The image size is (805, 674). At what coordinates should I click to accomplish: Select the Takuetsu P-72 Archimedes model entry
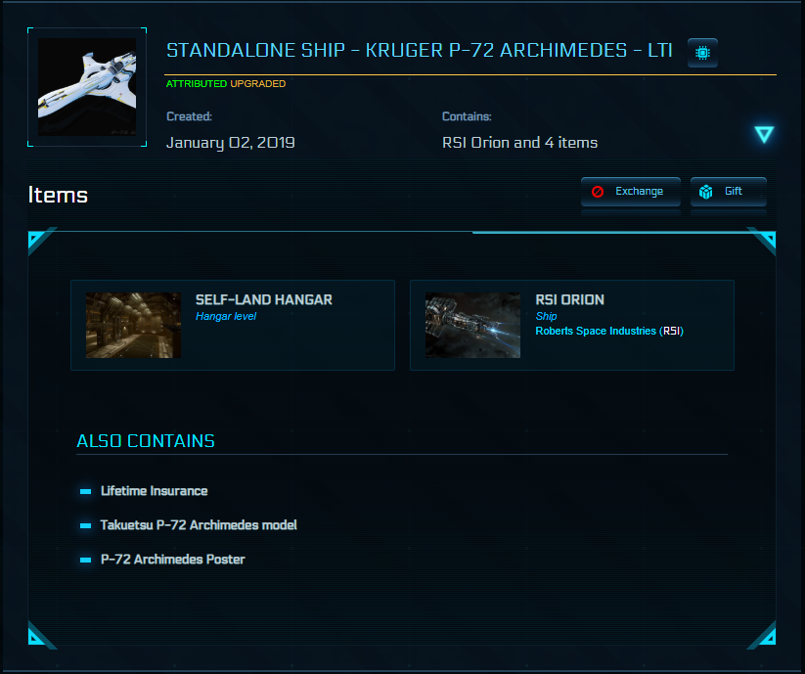click(x=199, y=525)
